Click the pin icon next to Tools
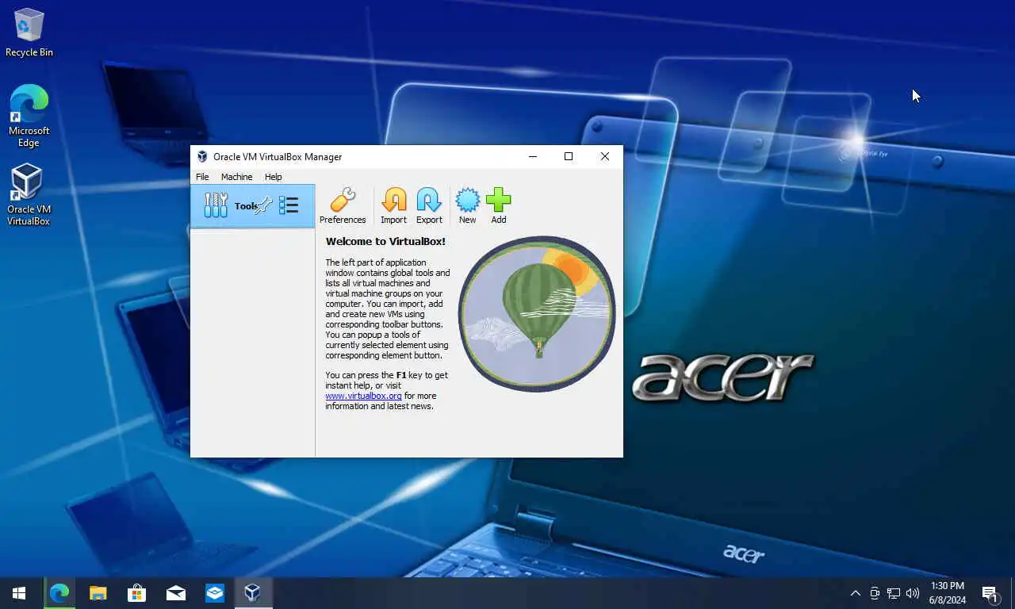The width and height of the screenshot is (1015, 609). pyautogui.click(x=263, y=206)
